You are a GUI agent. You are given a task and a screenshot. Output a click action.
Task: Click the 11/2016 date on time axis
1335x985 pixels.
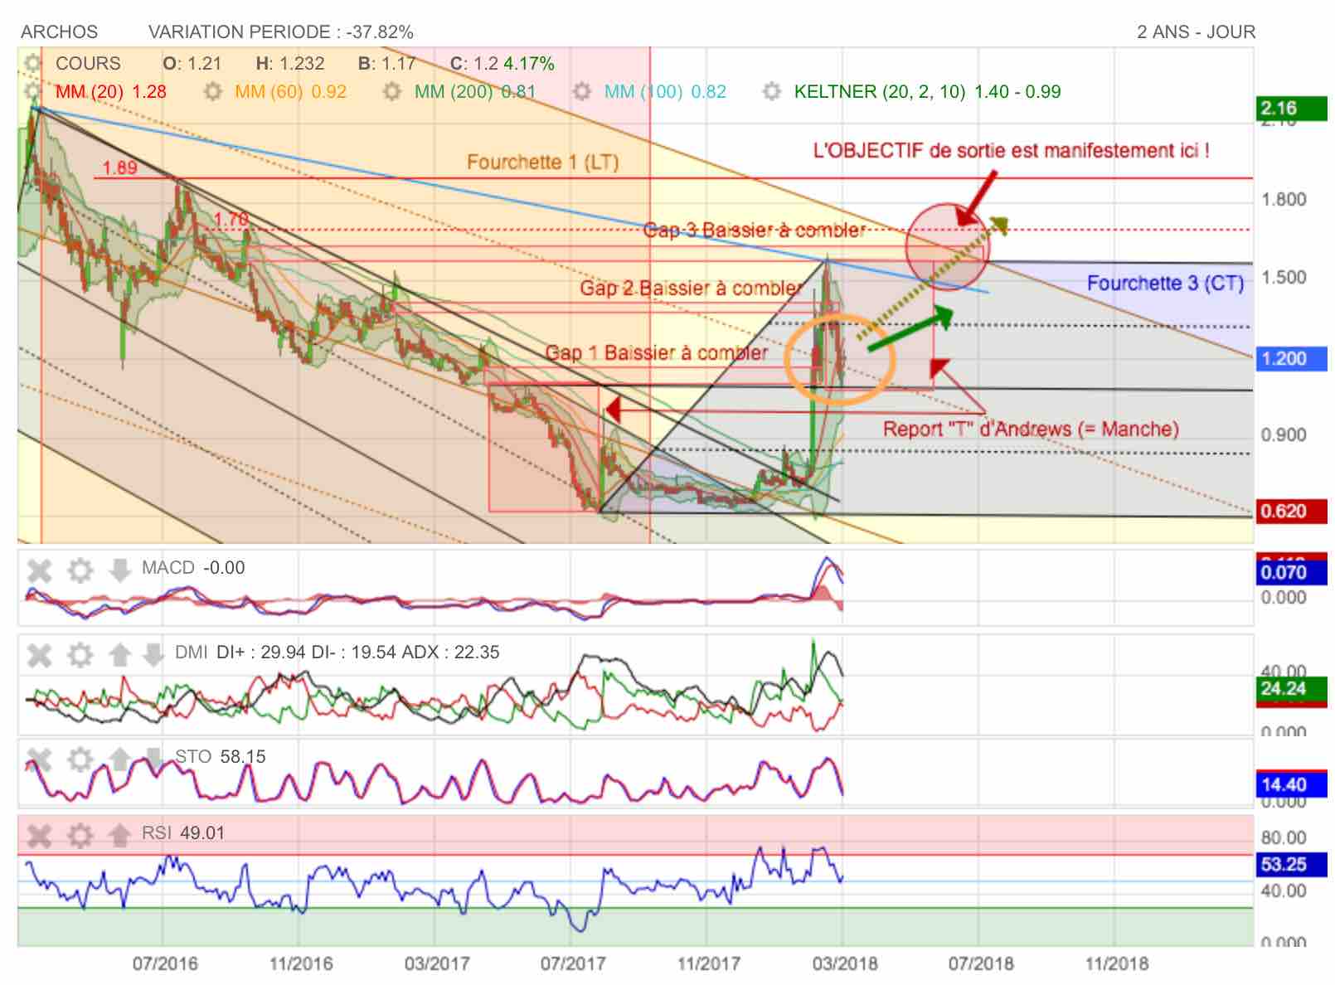pos(301,964)
